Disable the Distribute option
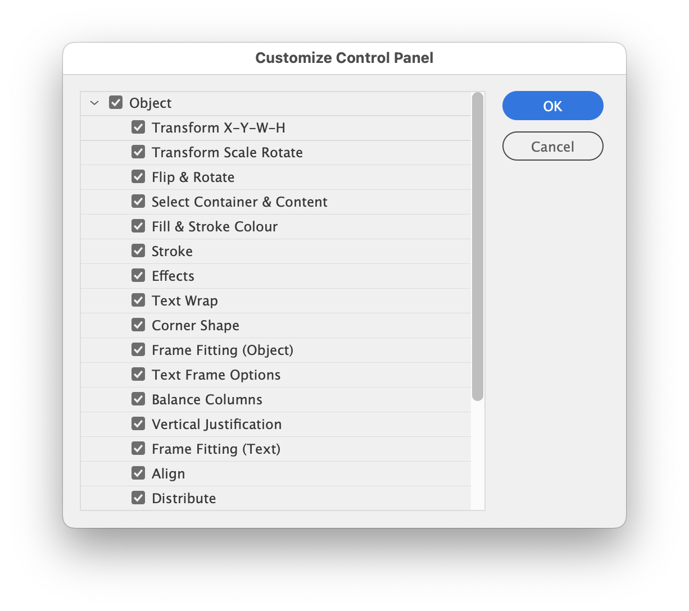 [138, 498]
